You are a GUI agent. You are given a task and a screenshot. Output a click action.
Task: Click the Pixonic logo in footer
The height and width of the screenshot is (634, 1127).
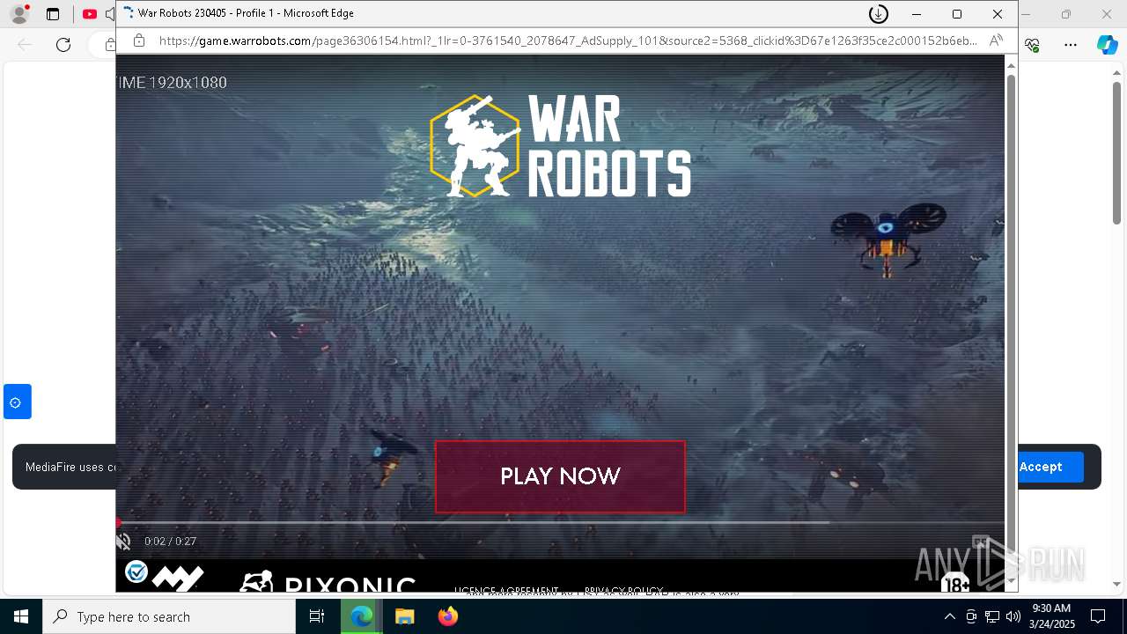pos(328,581)
